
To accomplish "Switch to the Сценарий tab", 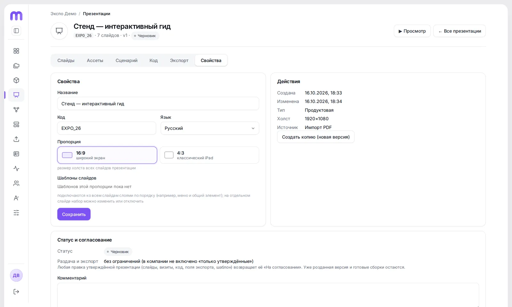I will (x=126, y=60).
